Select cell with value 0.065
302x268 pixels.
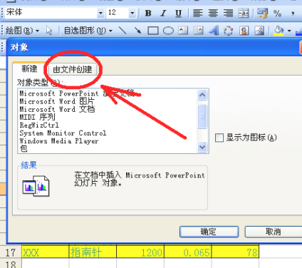[x=188, y=252]
